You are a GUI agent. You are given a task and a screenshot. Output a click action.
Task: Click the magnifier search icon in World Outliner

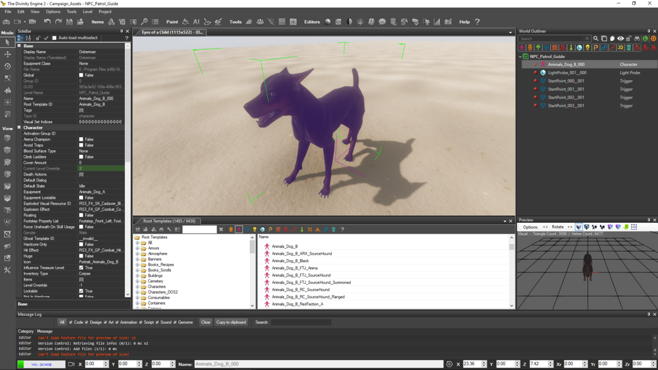point(595,39)
